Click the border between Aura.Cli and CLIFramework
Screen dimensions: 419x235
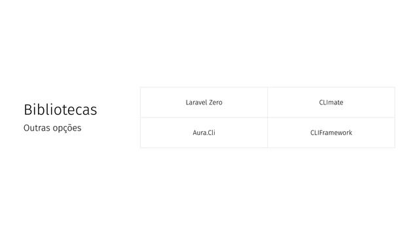[268, 133]
